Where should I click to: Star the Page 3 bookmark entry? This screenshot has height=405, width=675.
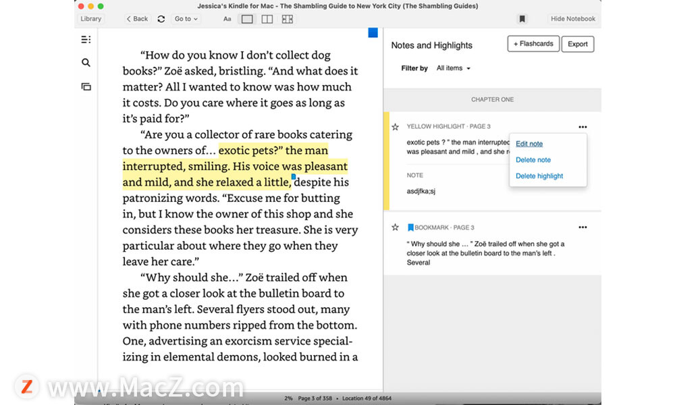click(395, 227)
